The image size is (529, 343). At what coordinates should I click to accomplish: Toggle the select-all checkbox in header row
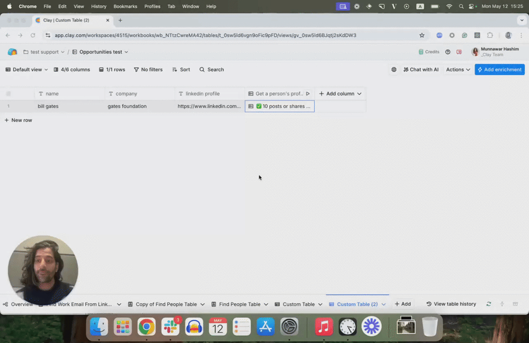coord(8,93)
